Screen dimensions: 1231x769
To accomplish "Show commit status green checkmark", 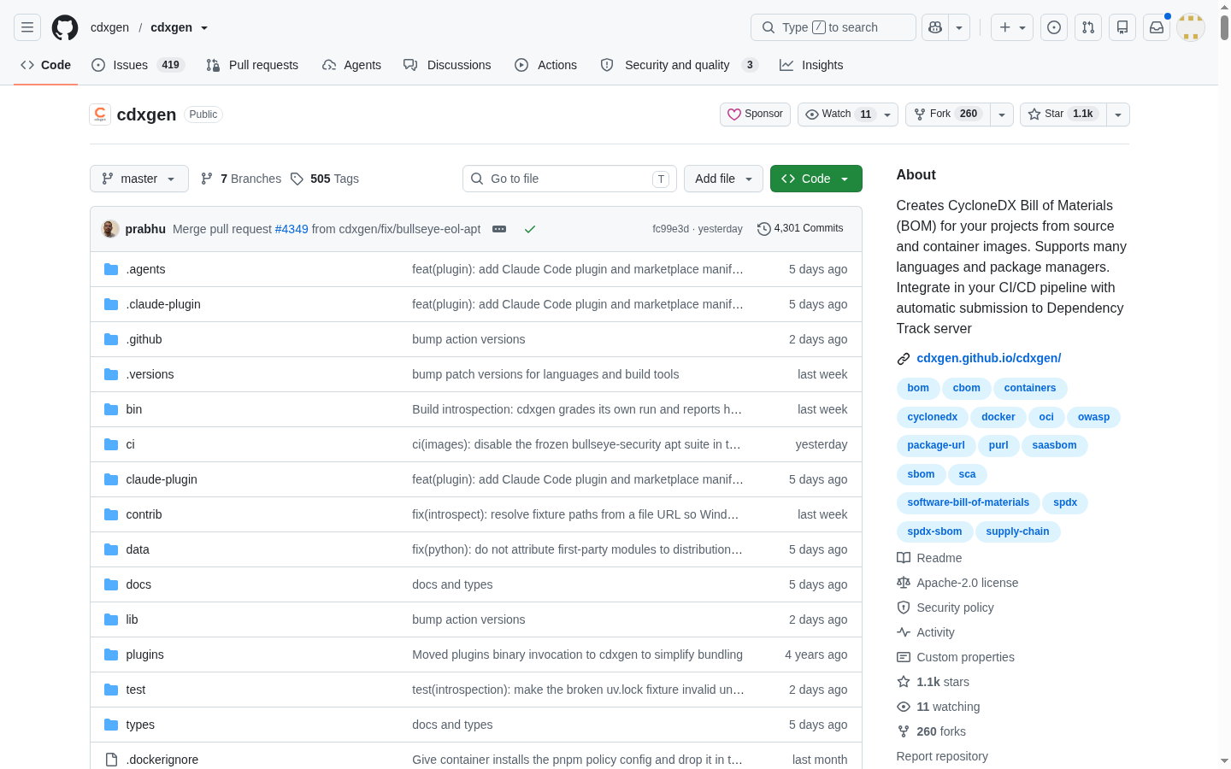I will tap(530, 229).
